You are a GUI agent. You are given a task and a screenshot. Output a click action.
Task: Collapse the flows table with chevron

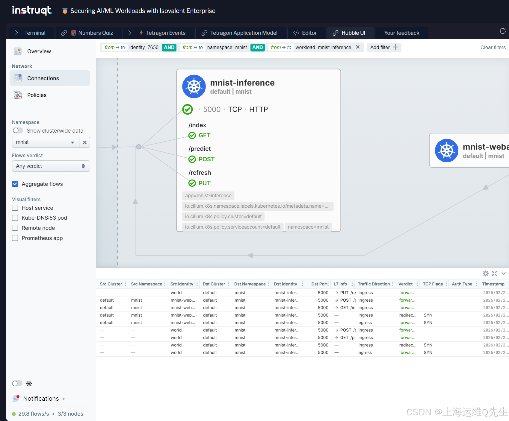(x=504, y=273)
